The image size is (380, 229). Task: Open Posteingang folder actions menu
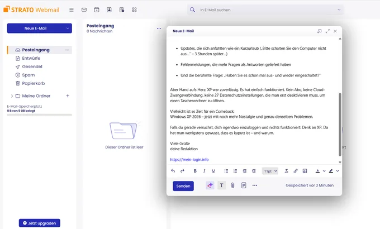[67, 50]
